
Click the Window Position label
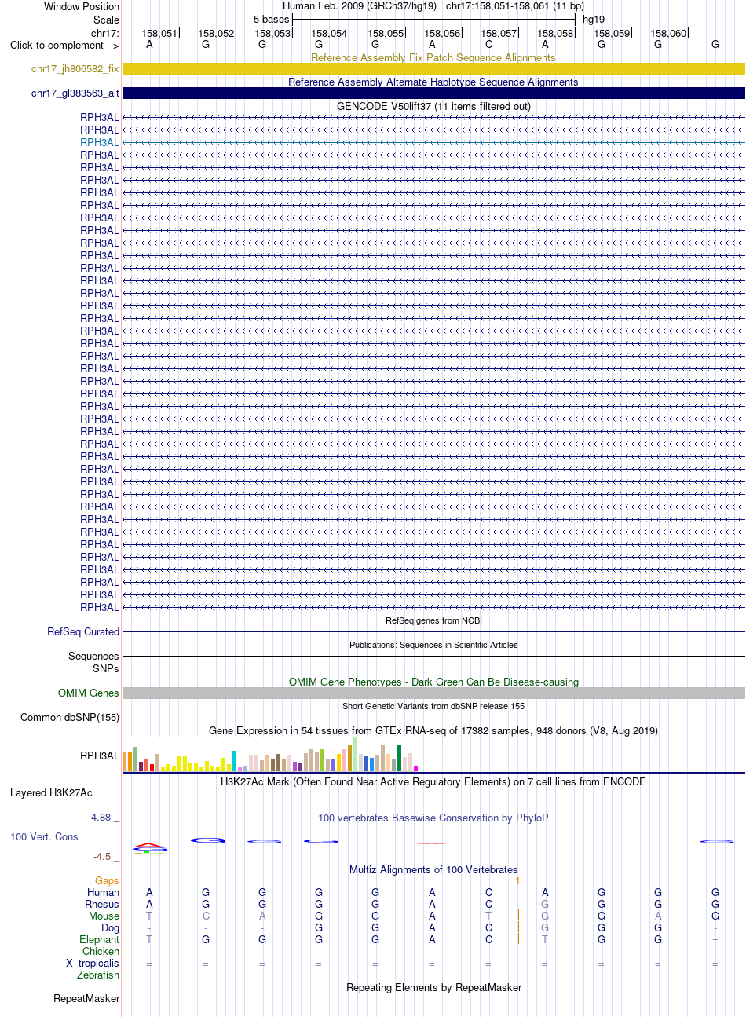tap(82, 6)
